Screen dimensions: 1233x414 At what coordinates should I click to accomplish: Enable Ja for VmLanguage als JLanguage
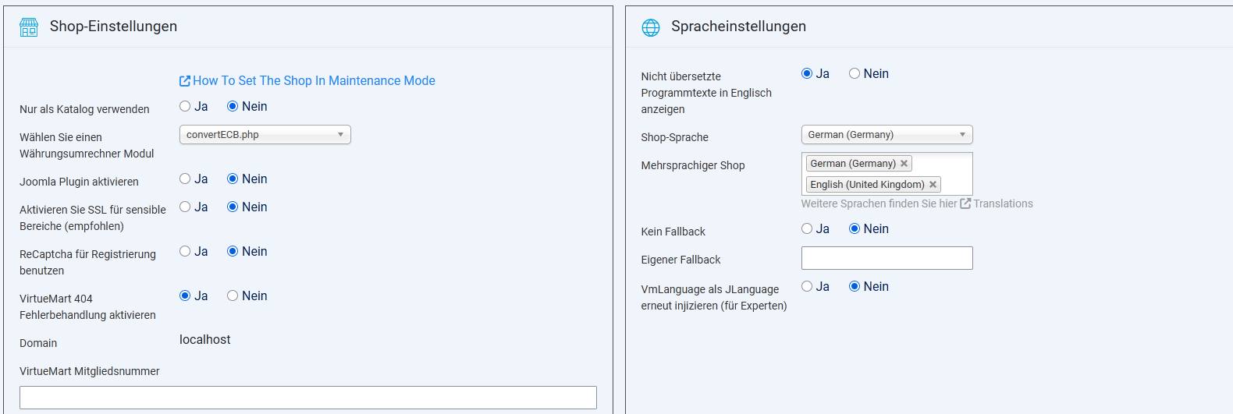pyautogui.click(x=807, y=287)
